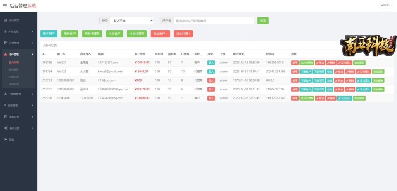
Task: Click 成为代理商 for user 12345688
Action: [x=307, y=98]
